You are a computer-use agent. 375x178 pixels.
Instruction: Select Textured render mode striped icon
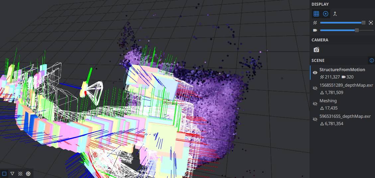20,174
